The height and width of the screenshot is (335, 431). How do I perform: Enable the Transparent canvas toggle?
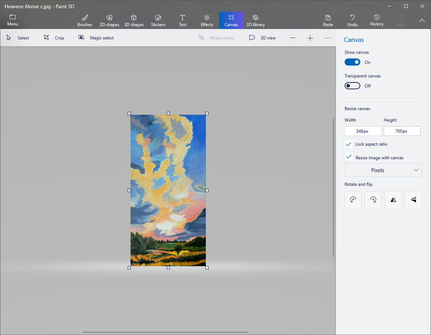click(x=352, y=86)
